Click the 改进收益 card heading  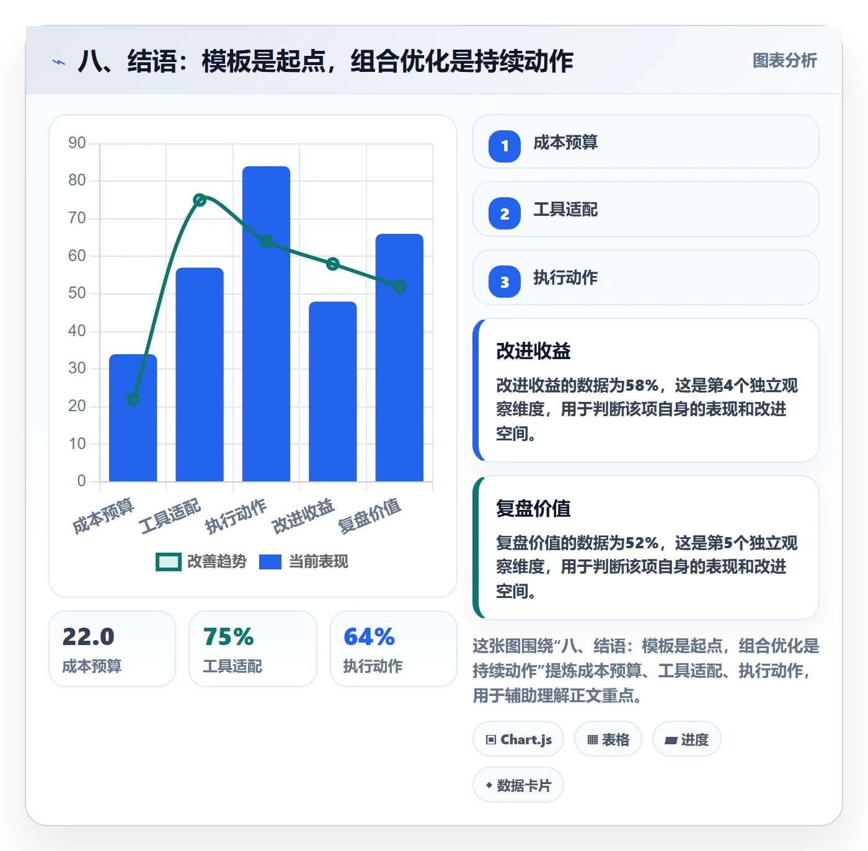point(533,351)
